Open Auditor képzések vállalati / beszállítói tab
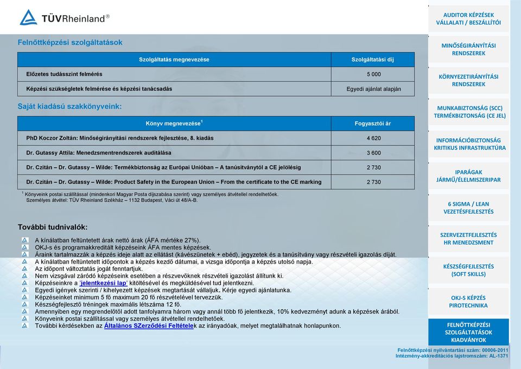The image size is (521, 369). [x=468, y=18]
